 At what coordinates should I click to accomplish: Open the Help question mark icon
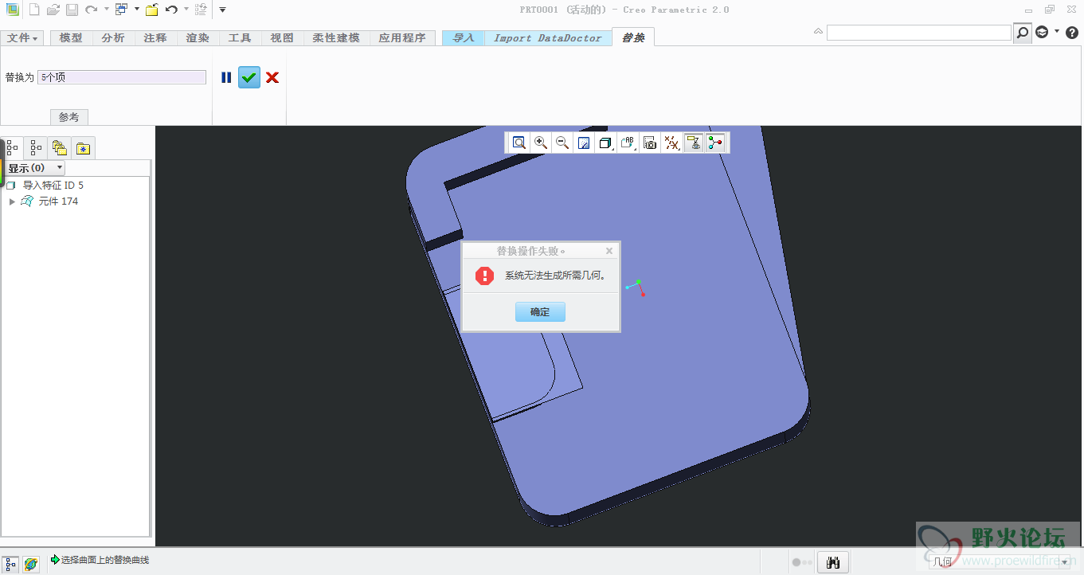pyautogui.click(x=1071, y=33)
